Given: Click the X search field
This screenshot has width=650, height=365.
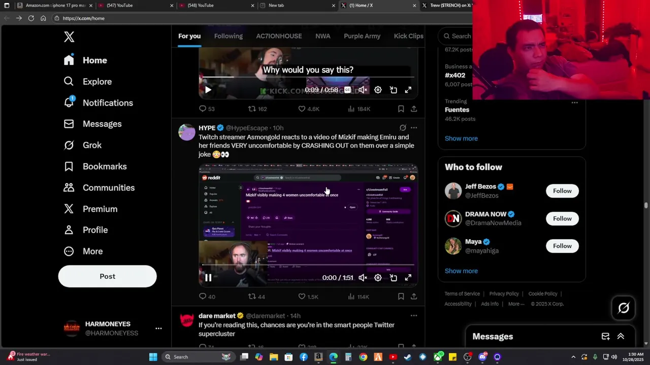Looking at the screenshot, I should pyautogui.click(x=457, y=36).
